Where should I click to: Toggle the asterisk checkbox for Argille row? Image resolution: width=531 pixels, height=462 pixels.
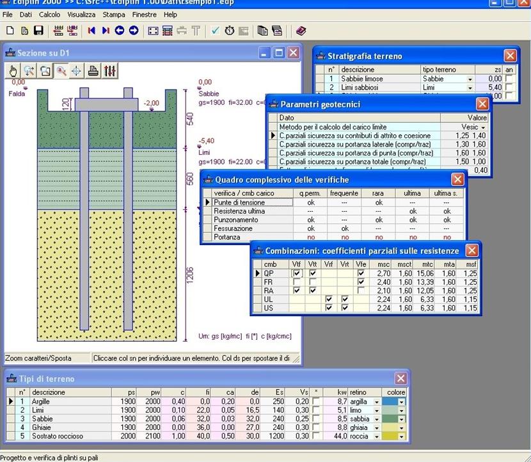[x=316, y=402]
